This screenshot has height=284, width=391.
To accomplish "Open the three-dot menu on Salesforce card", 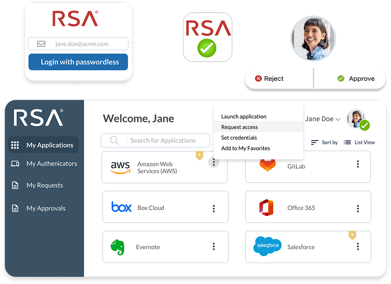I will coord(358,246).
